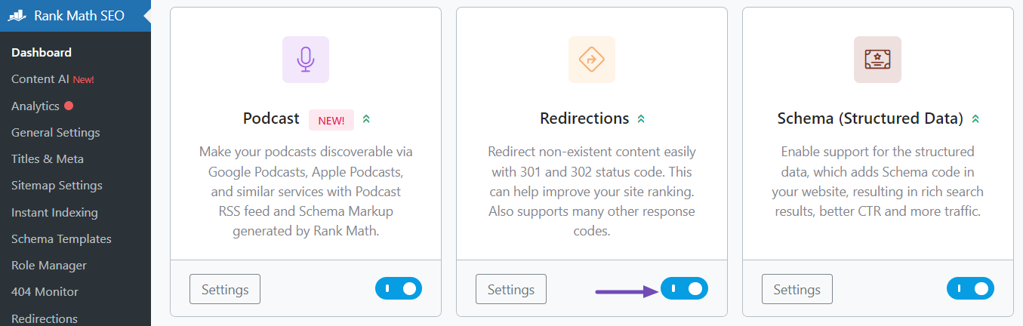The image size is (1023, 326).
Task: Turn off the Redirections module switch
Action: (684, 288)
